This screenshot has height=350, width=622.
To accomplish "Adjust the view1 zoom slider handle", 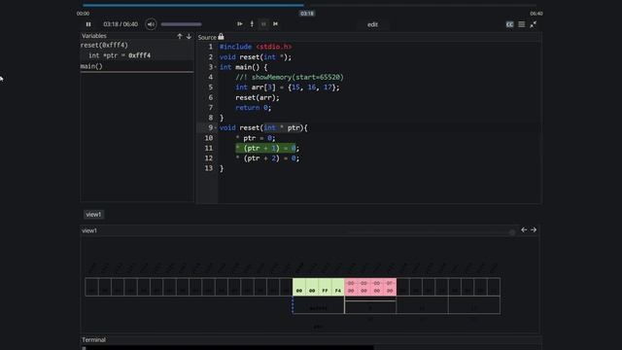I will (512, 232).
